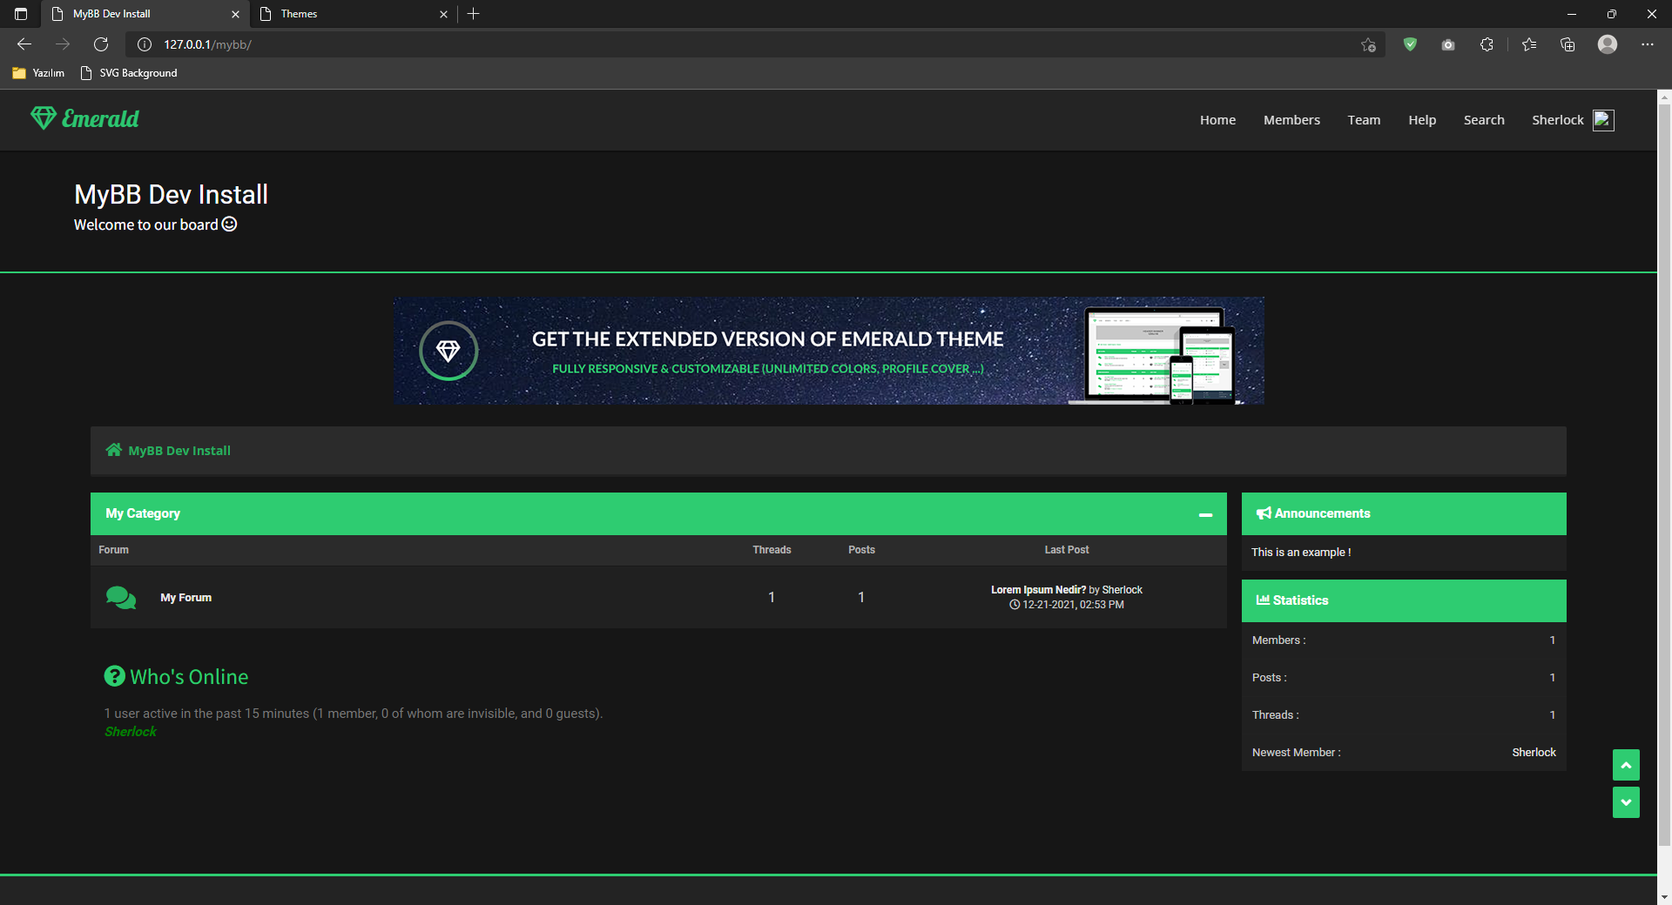
Task: Open the Favorites list icon
Action: tap(1529, 44)
